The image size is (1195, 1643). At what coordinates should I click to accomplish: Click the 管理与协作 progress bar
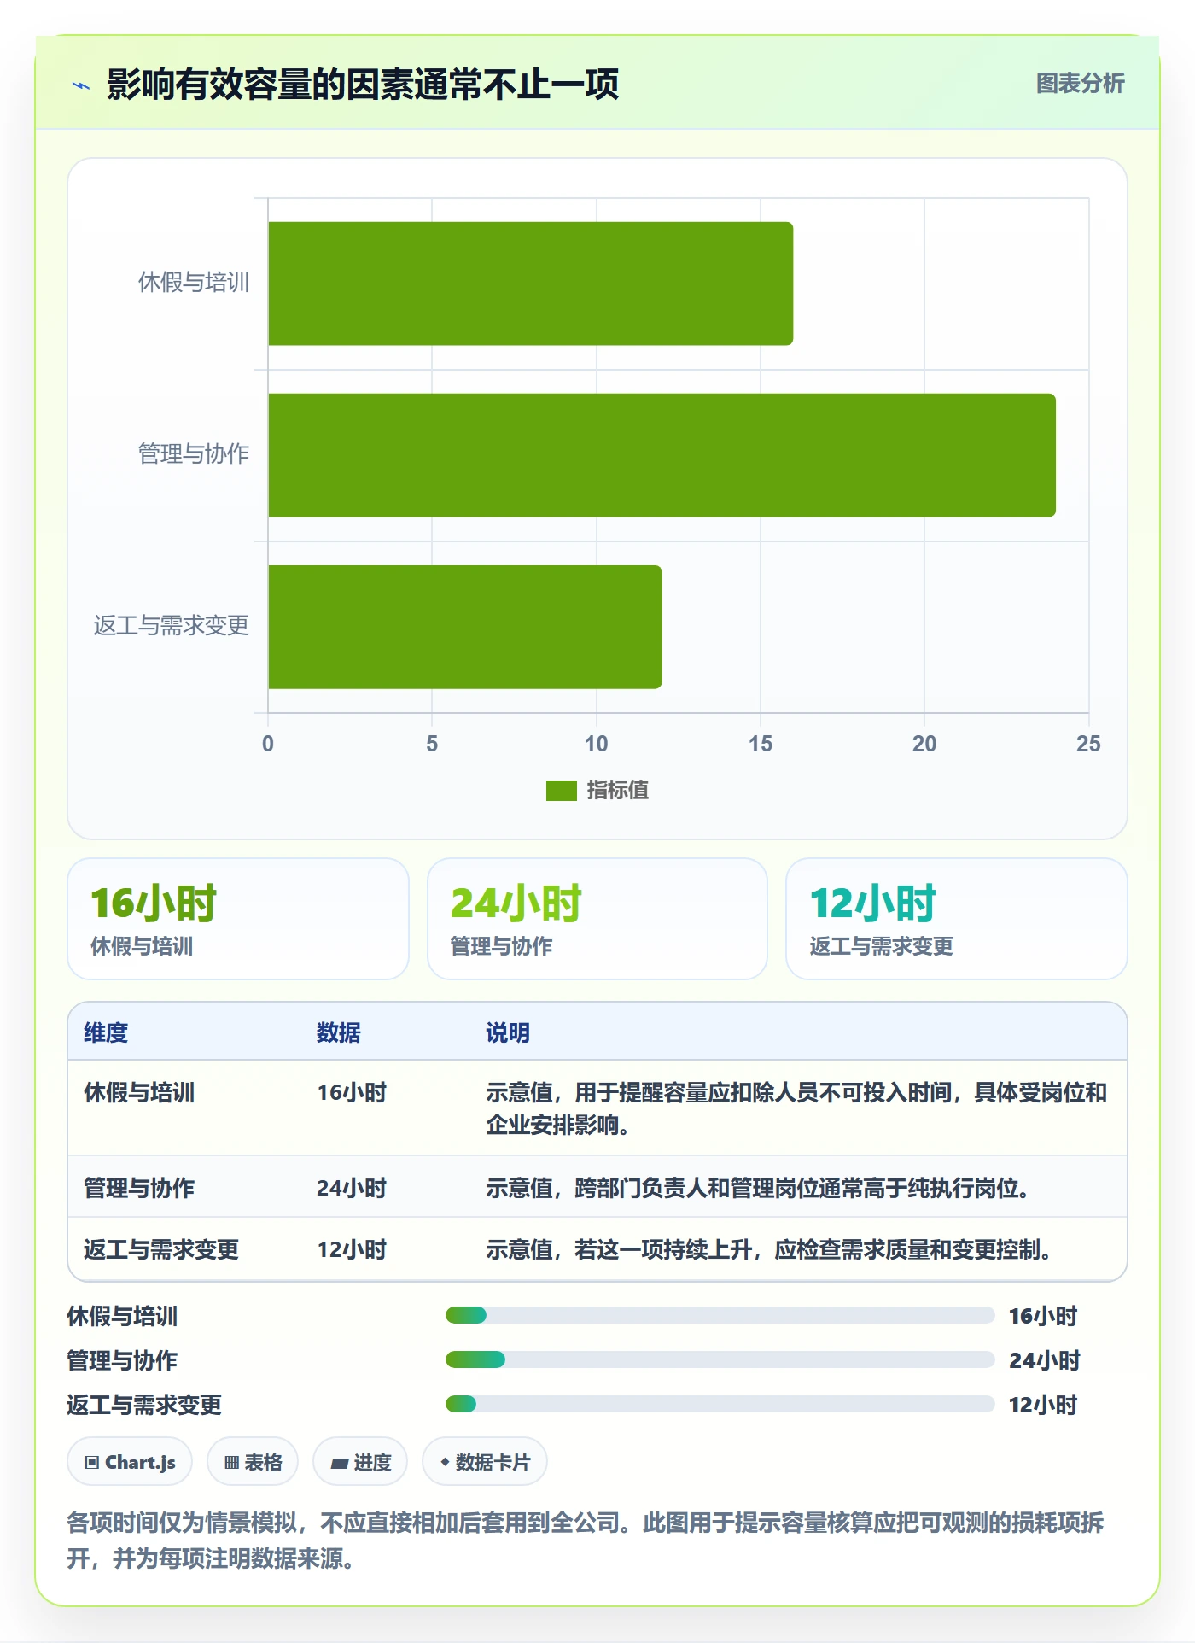tap(720, 1359)
